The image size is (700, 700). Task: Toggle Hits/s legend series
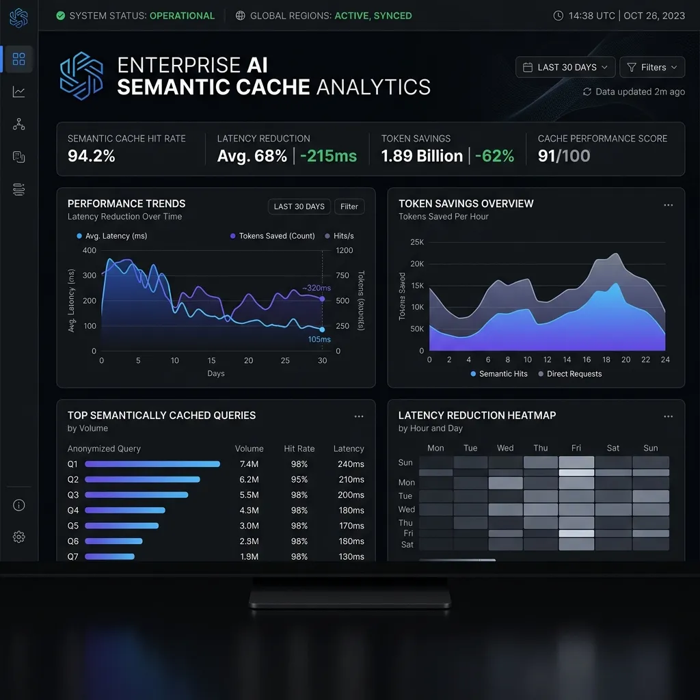pyautogui.click(x=339, y=236)
